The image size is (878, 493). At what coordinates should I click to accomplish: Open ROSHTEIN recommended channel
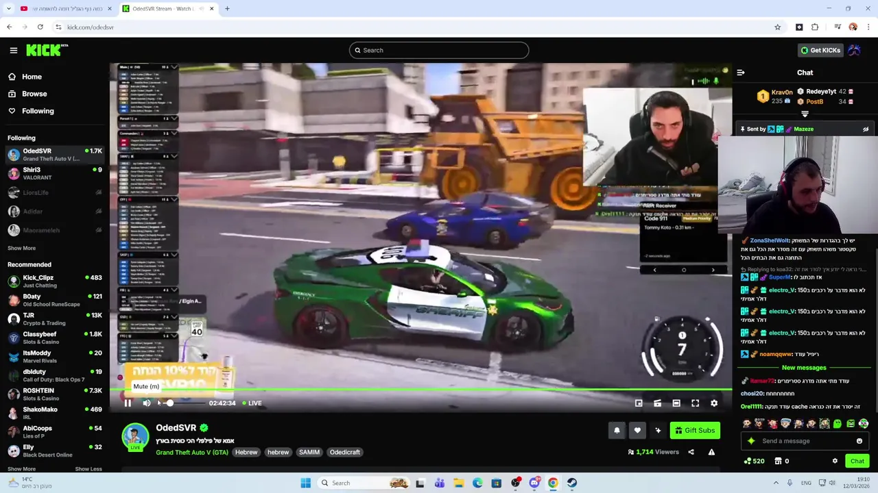click(x=55, y=394)
